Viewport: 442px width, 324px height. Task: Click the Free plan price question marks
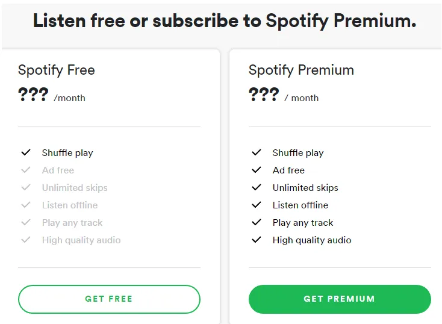click(x=33, y=94)
